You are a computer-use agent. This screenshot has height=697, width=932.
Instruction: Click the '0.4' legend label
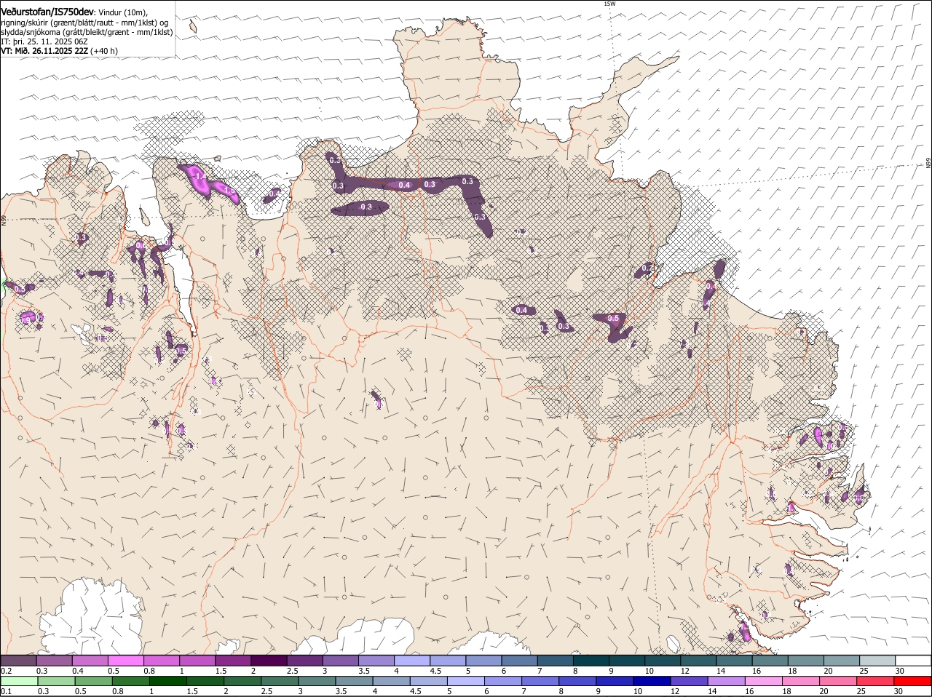78,671
